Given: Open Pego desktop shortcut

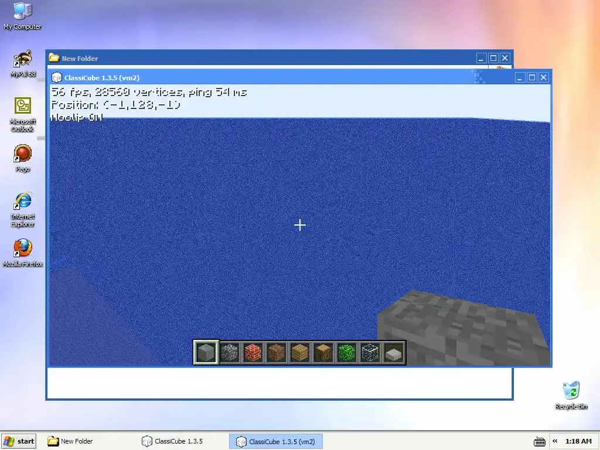Looking at the screenshot, I should pyautogui.click(x=23, y=158).
